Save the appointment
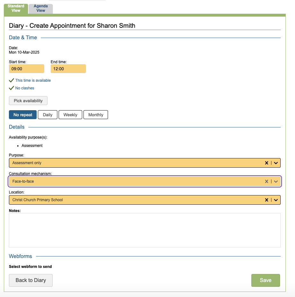This screenshot has height=297, width=295. pos(265,280)
